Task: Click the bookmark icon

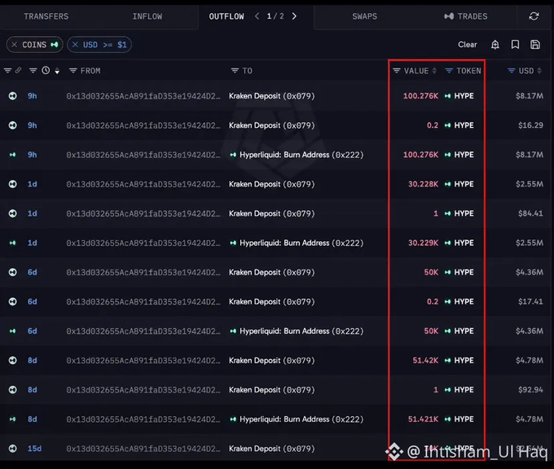Action: 515,45
